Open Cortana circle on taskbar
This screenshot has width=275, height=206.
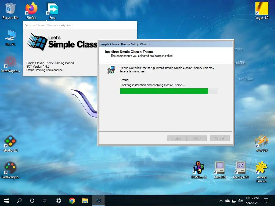32,201
